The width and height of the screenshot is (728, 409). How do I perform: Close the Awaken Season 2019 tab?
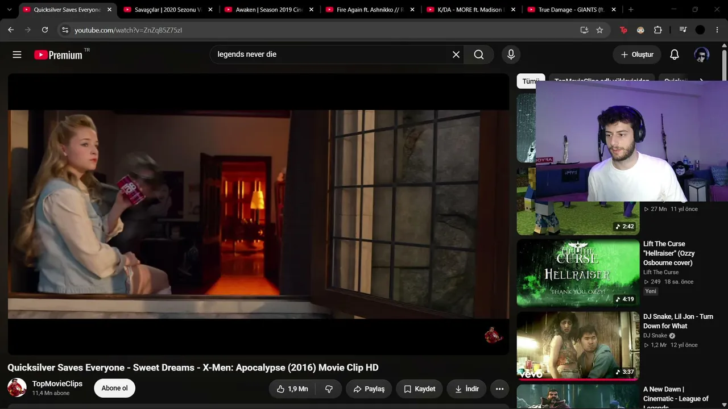[x=311, y=10]
